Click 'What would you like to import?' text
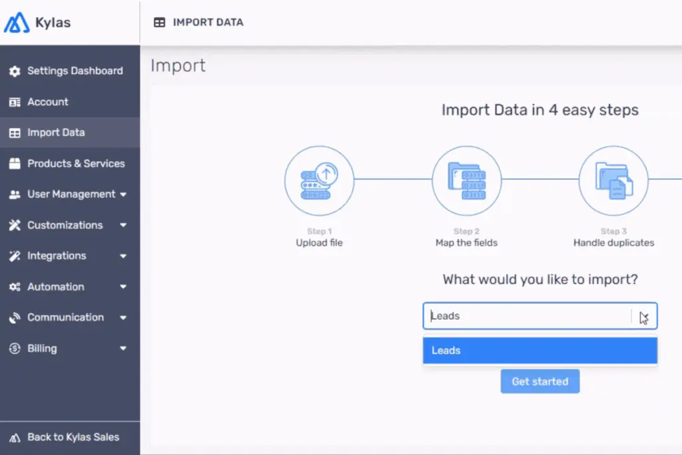The image size is (682, 455). (x=540, y=279)
